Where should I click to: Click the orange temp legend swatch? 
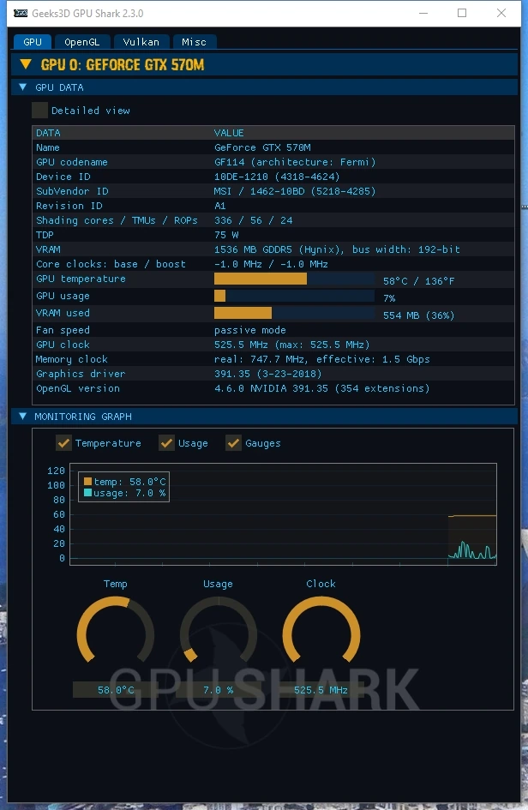coord(87,482)
